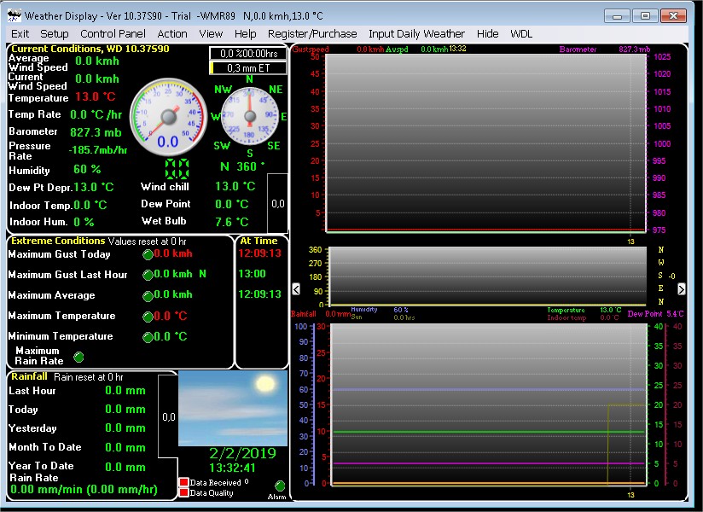The height and width of the screenshot is (512, 703).
Task: Click the Extreme Conditions heading
Action: pyautogui.click(x=58, y=241)
